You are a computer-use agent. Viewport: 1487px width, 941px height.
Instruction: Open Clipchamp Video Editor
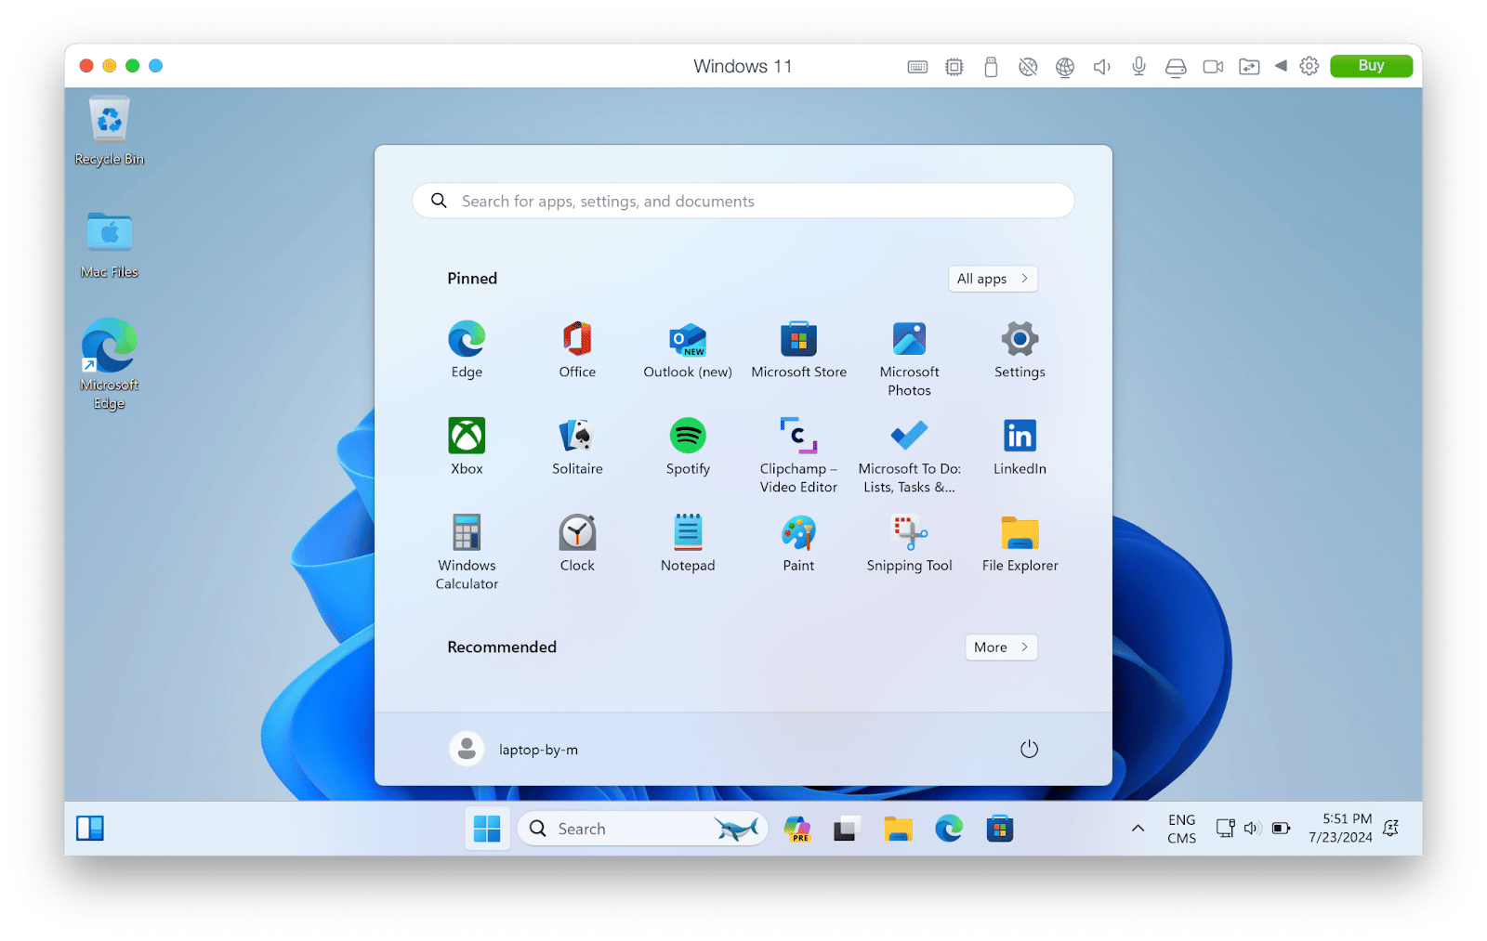click(798, 455)
